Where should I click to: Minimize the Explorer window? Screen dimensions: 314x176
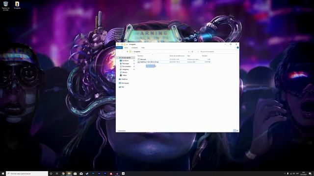pyautogui.click(x=225, y=44)
